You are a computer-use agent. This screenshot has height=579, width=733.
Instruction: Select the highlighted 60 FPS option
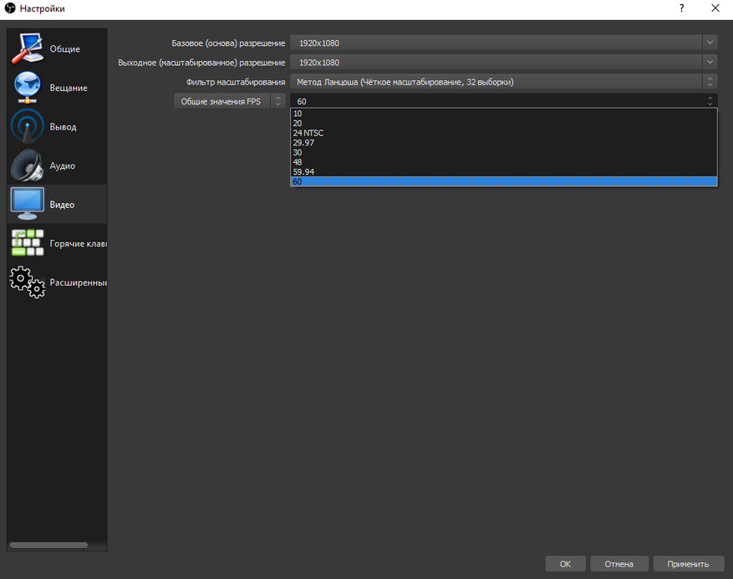(x=503, y=181)
